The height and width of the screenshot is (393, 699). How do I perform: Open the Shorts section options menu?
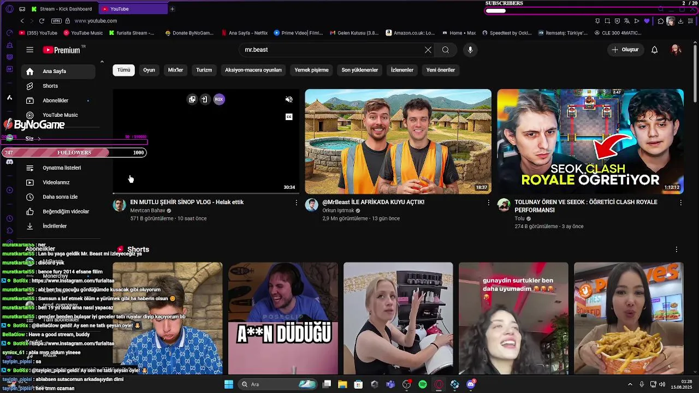[x=676, y=249]
